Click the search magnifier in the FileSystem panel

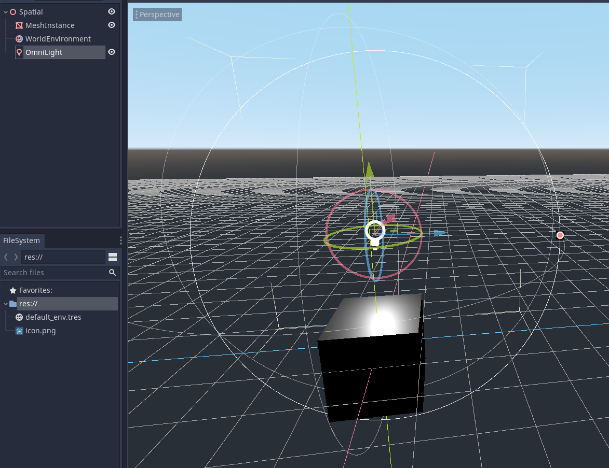113,272
